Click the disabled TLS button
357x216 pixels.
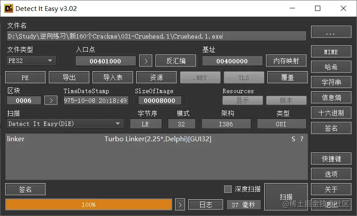click(244, 77)
